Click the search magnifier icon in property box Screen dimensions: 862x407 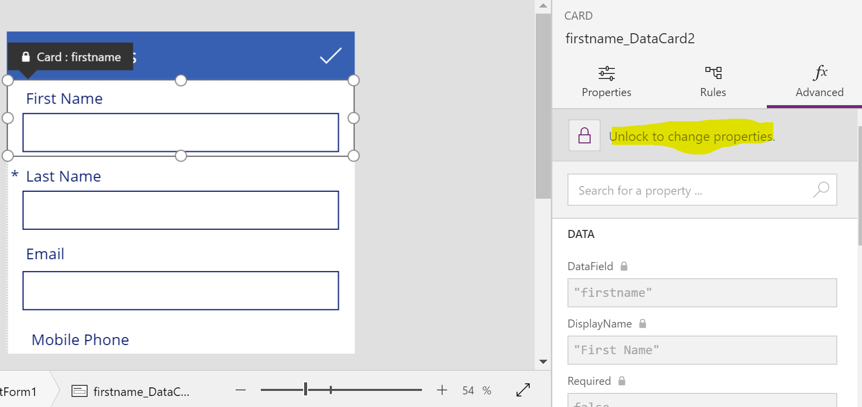click(821, 190)
